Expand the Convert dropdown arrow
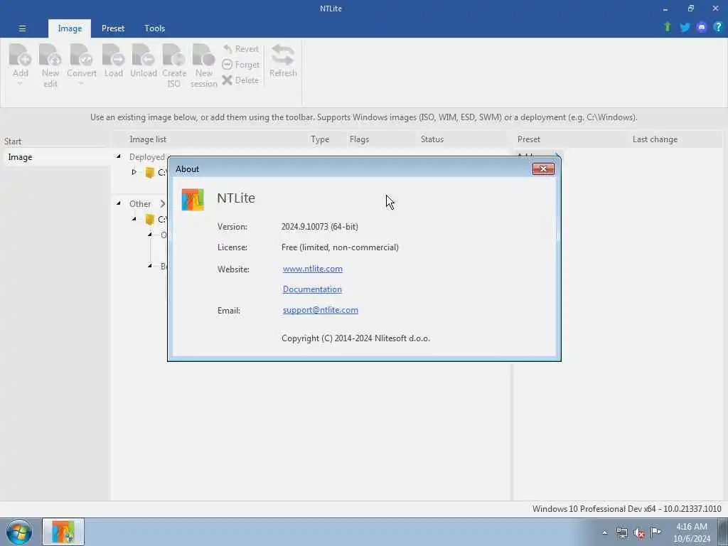 (81, 84)
